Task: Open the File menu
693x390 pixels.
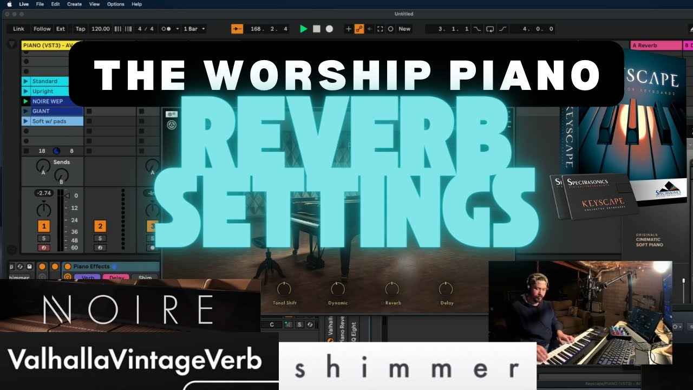Action: click(40, 4)
